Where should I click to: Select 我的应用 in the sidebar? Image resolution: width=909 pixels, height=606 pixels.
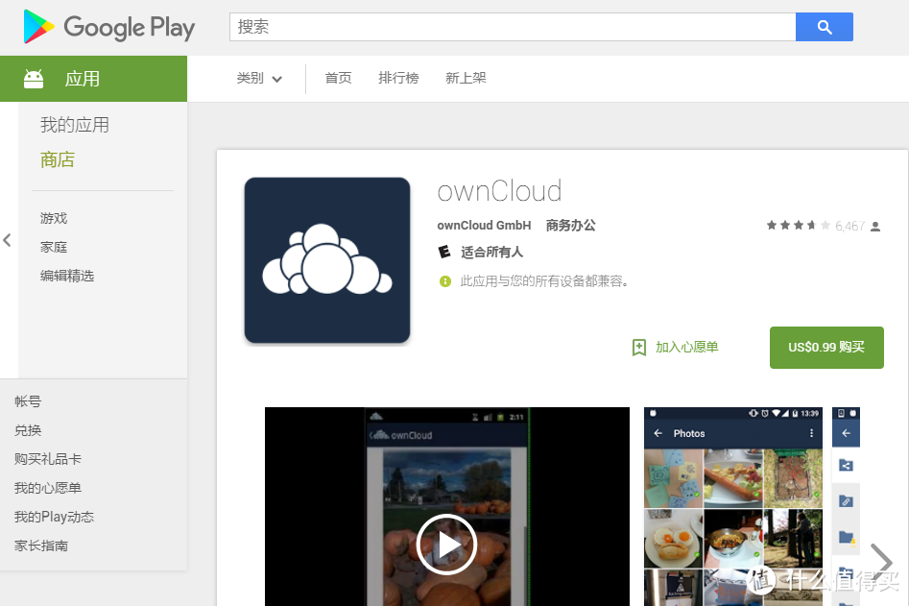click(x=75, y=125)
